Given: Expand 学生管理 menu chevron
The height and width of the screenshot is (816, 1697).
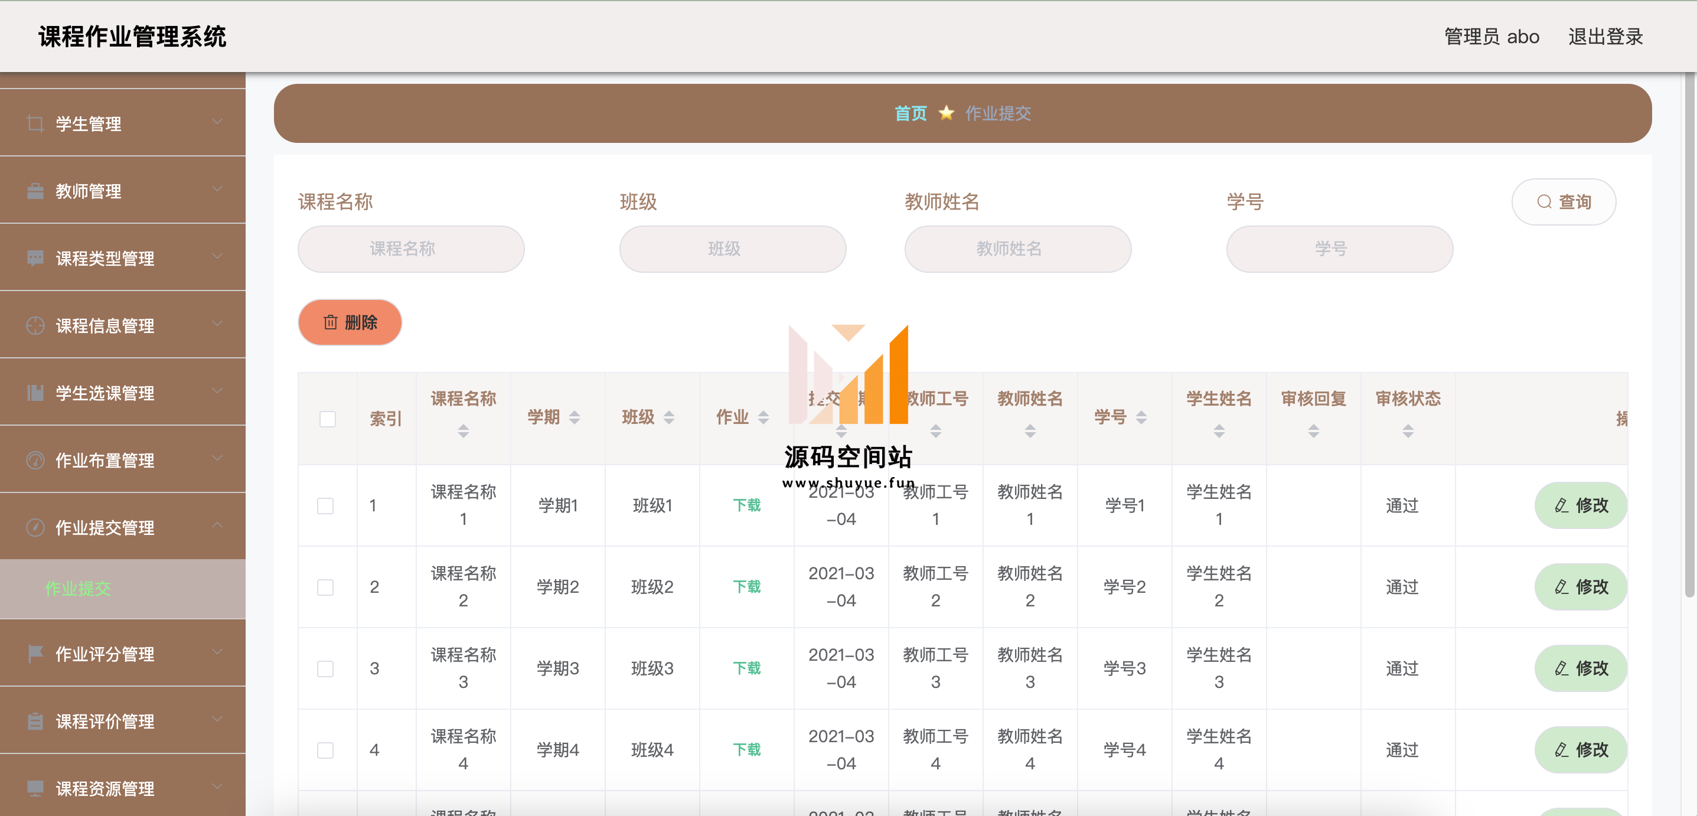Looking at the screenshot, I should tap(217, 122).
